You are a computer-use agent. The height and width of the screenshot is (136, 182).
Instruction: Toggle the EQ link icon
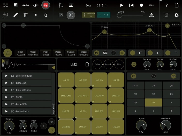(105, 53)
